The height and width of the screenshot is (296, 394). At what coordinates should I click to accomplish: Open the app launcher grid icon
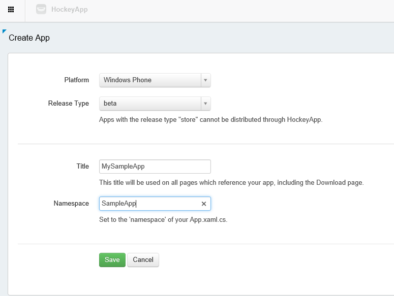11,9
